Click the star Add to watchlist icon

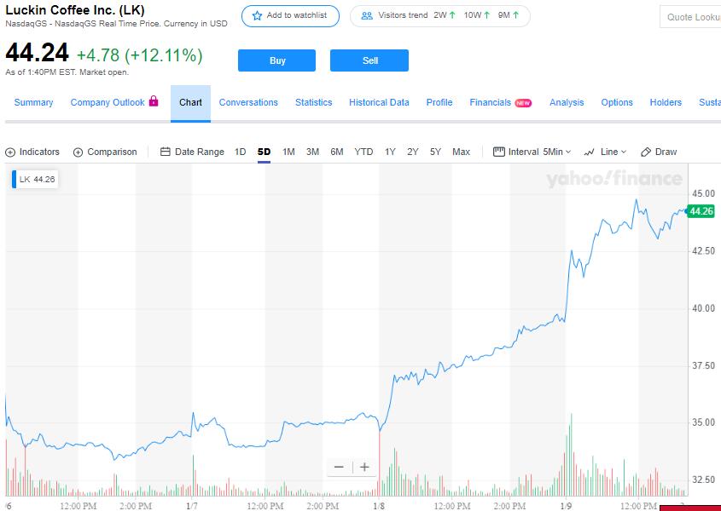point(257,16)
